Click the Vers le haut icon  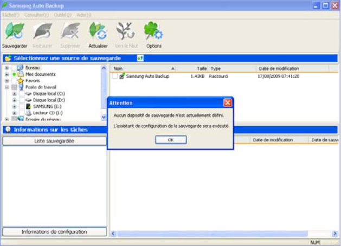pyautogui.click(x=125, y=31)
